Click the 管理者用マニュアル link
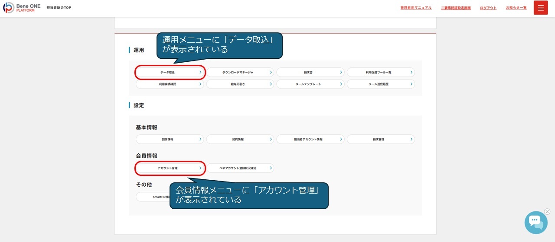 [416, 8]
